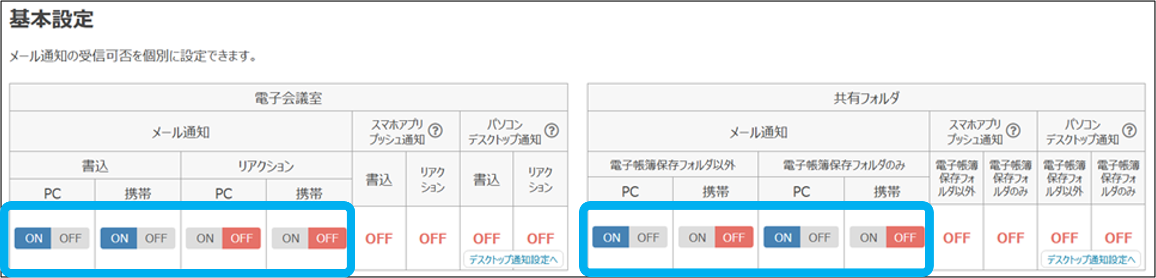Click OFF half of 共有フォルダ 電子帳簿保存フォルダ以外 携帯 toggle
The image size is (1156, 278).
point(734,238)
